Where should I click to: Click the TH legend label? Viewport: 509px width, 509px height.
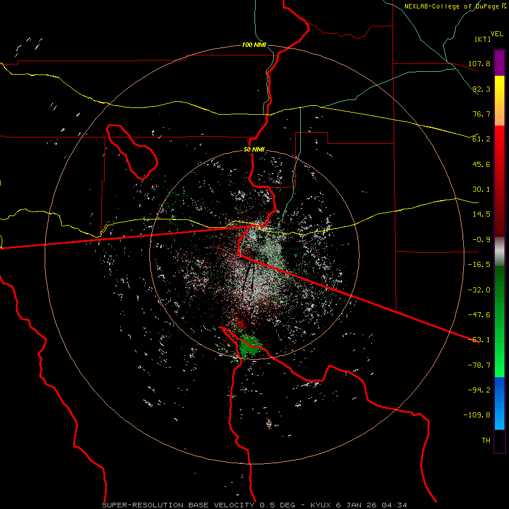486,441
